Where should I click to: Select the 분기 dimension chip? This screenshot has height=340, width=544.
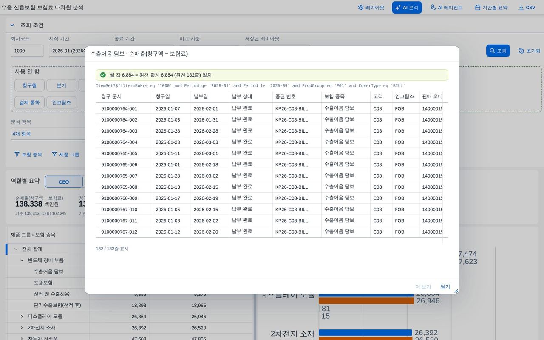click(61, 85)
